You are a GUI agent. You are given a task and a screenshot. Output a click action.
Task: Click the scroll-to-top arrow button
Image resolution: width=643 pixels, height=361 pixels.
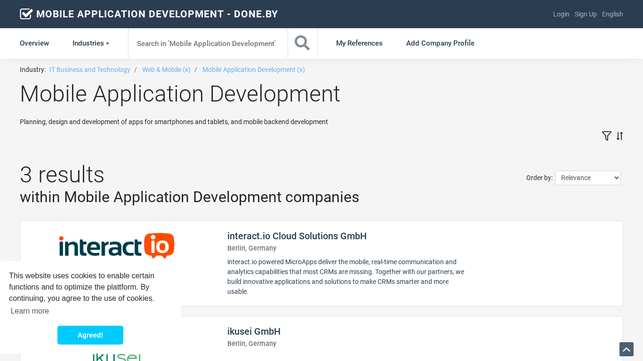(x=626, y=349)
